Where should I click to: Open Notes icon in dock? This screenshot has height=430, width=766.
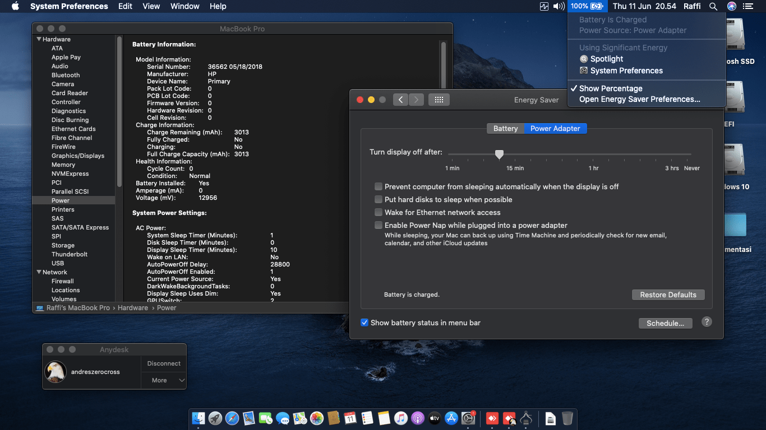(384, 418)
